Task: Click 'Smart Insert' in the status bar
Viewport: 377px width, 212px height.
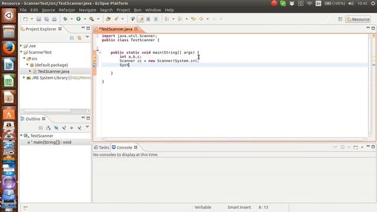Action: pyautogui.click(x=239, y=207)
